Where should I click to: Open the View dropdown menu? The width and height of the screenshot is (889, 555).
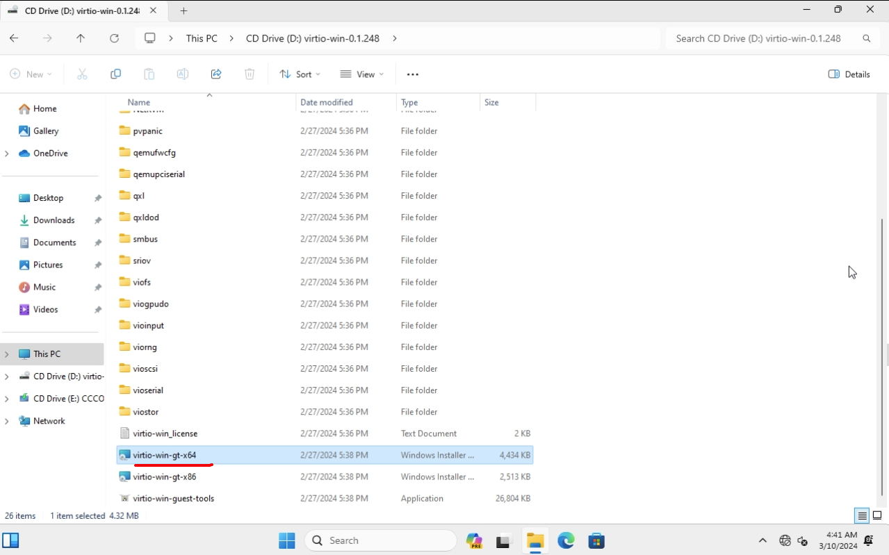coord(361,74)
